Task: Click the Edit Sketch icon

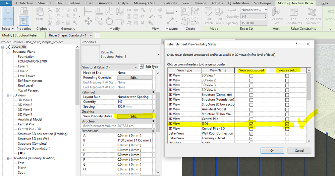Action: click(208, 16)
